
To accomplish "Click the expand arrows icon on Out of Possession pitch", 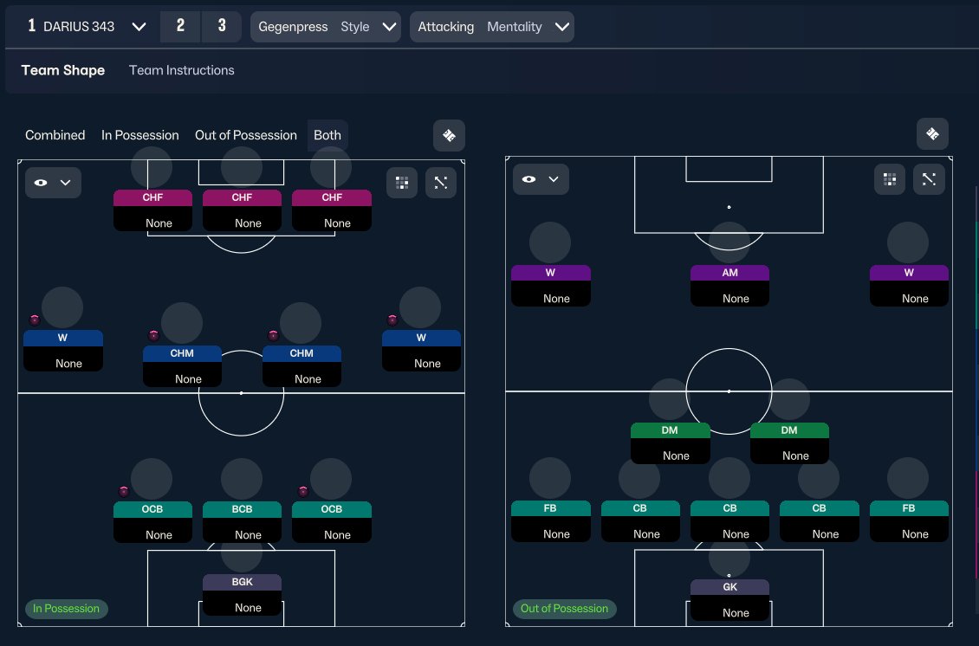I will click(929, 180).
